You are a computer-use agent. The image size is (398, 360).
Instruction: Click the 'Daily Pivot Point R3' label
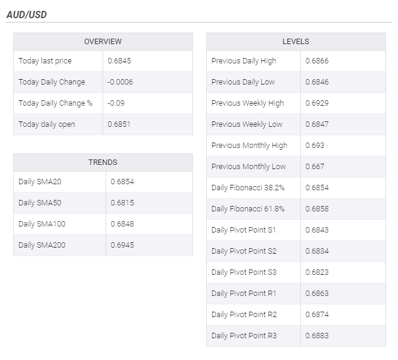244,335
